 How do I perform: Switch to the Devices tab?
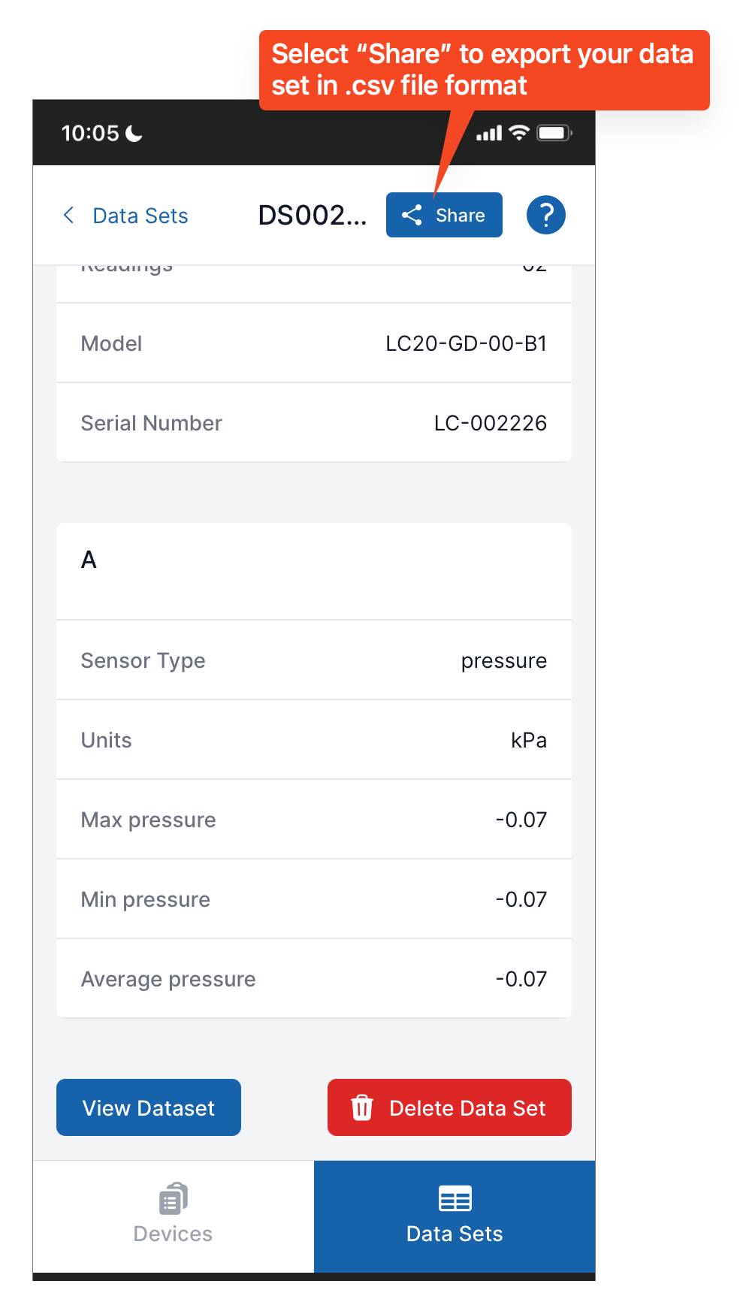pos(174,1216)
